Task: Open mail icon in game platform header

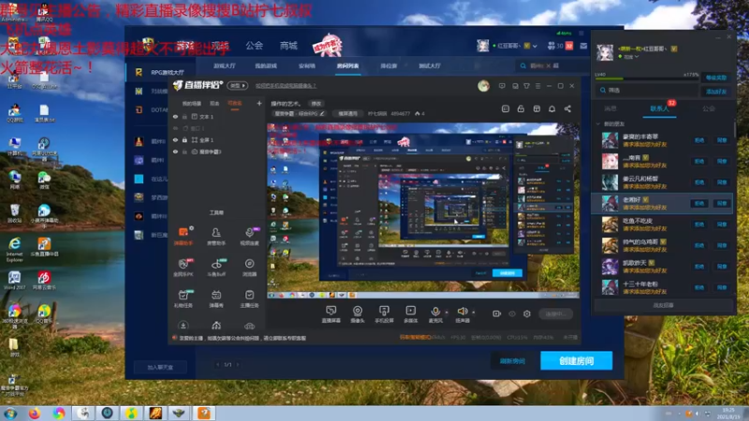Action: point(583,46)
